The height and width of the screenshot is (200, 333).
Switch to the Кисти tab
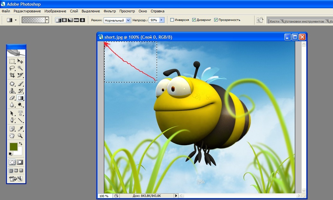tap(275, 21)
